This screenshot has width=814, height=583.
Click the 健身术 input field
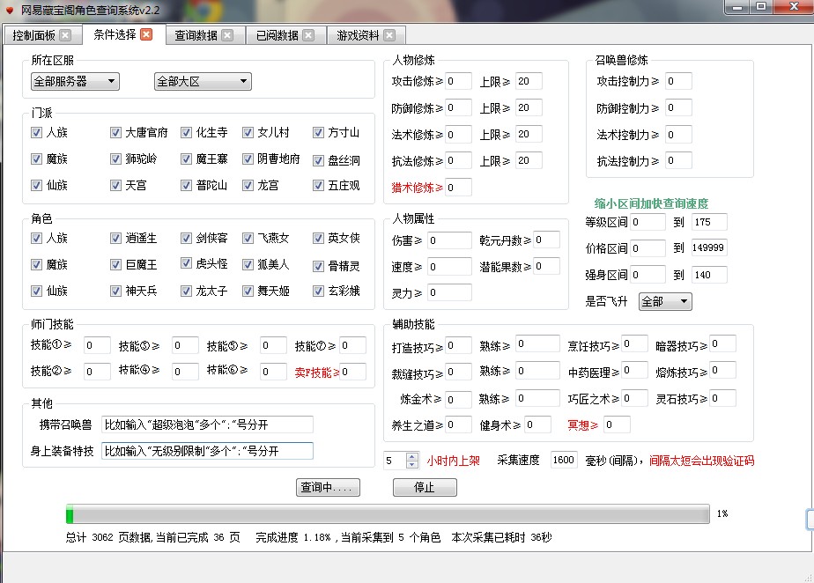(x=537, y=425)
